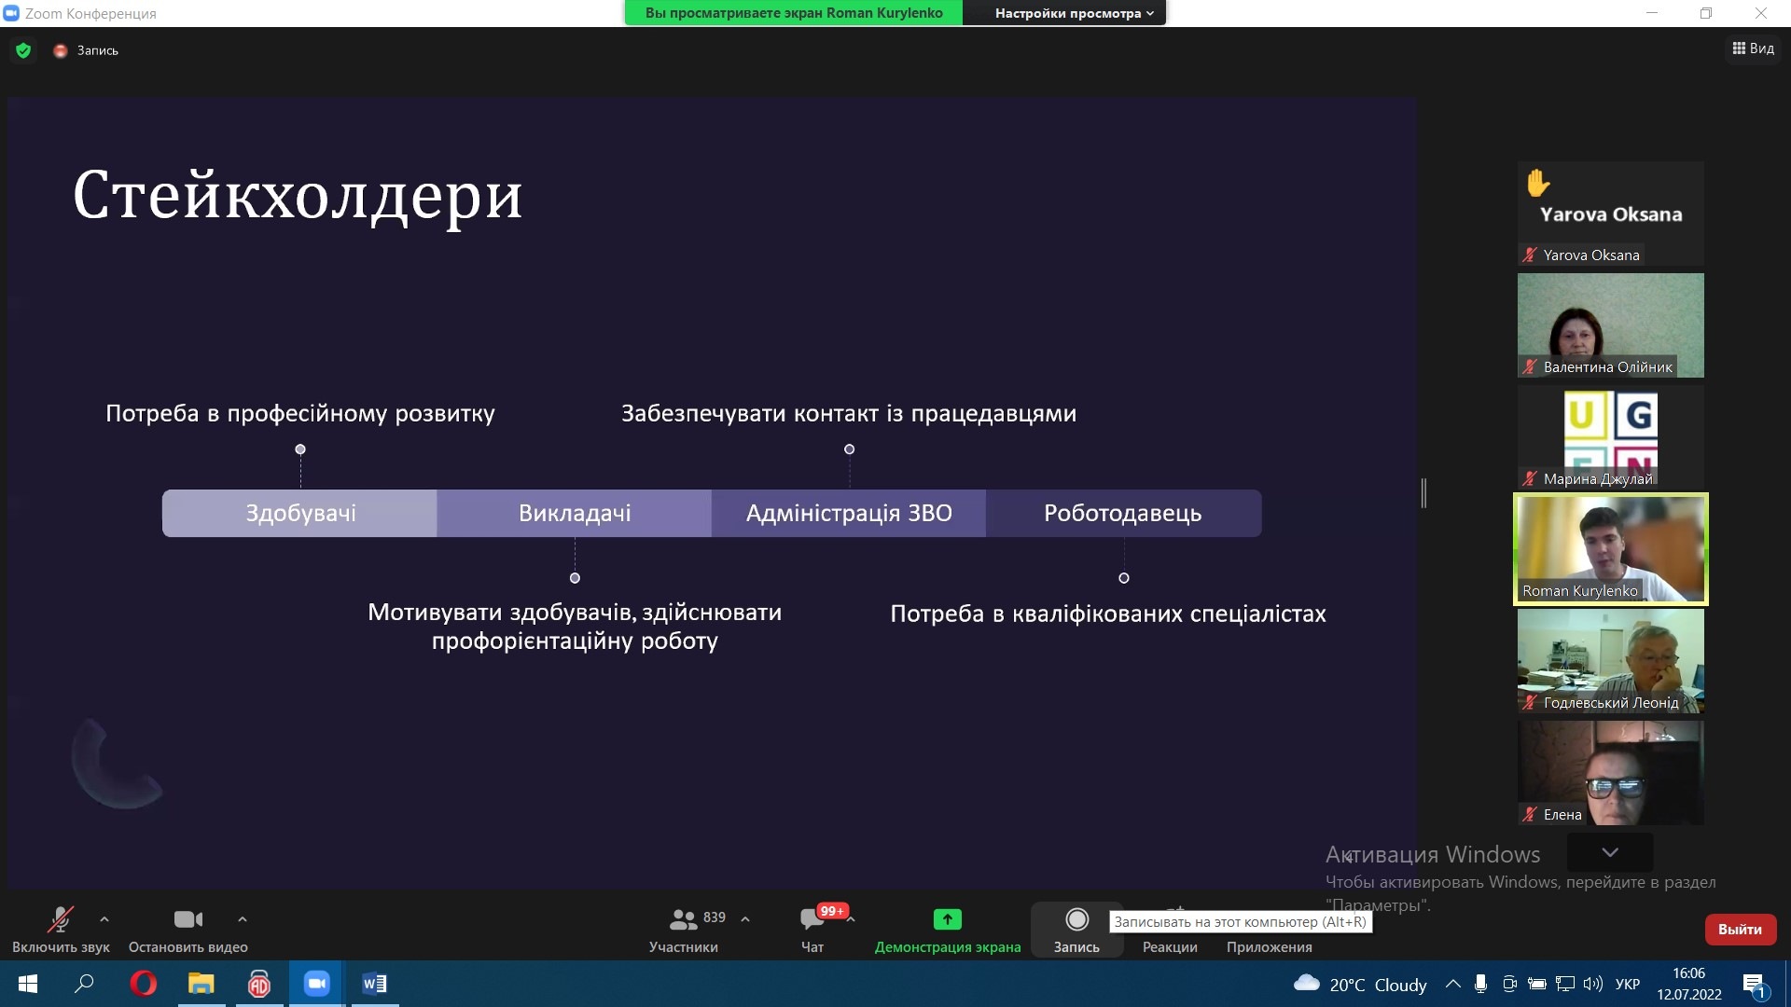Viewport: 1791px width, 1007px height.
Task: Open the Participants panel icon
Action: pyautogui.click(x=683, y=920)
